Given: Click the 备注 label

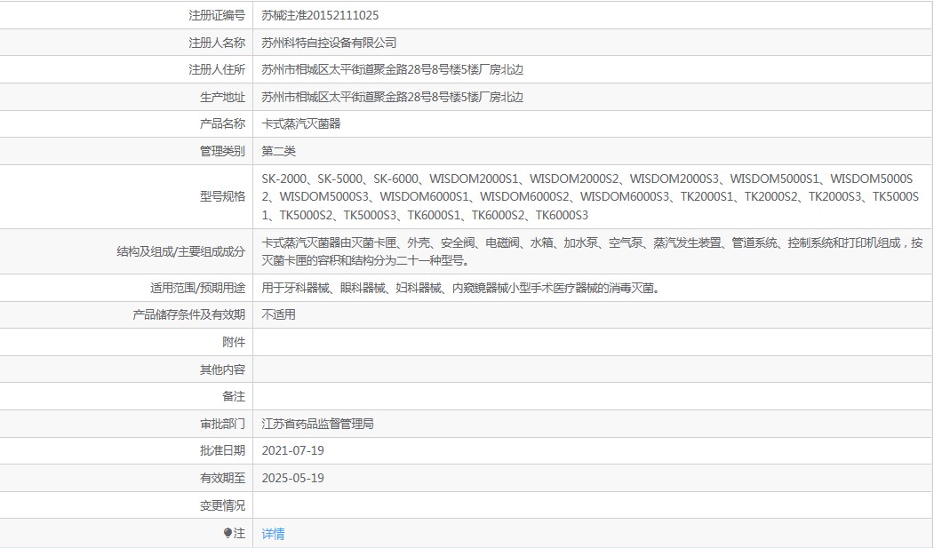Looking at the screenshot, I should (x=234, y=396).
